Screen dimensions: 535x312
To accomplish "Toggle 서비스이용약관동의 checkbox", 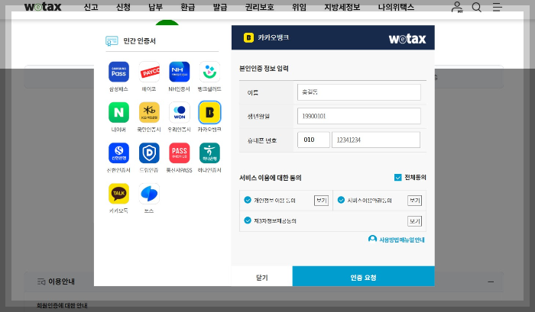I will coord(341,200).
